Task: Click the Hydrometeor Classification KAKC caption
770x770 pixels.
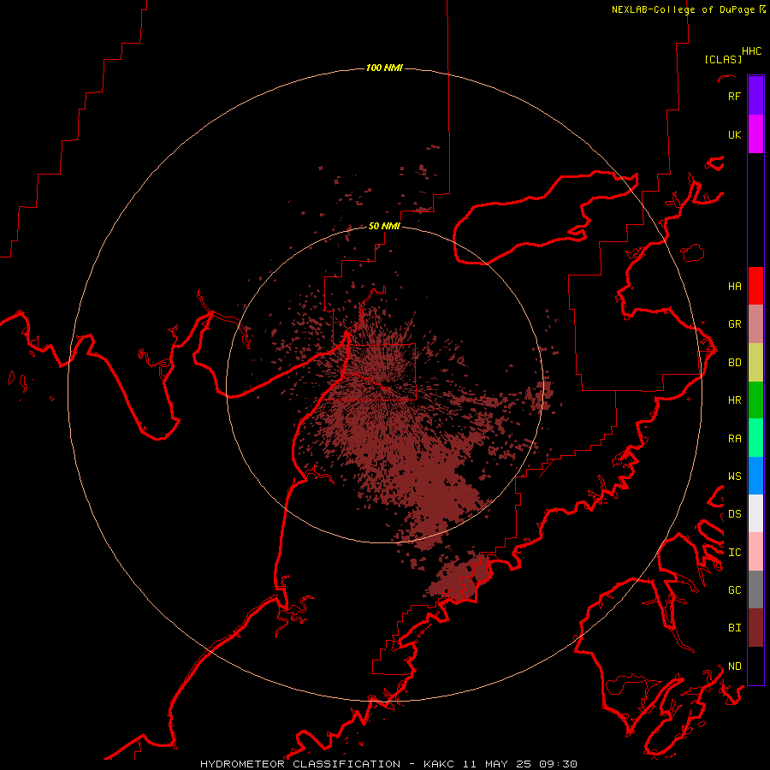Action: (x=388, y=764)
